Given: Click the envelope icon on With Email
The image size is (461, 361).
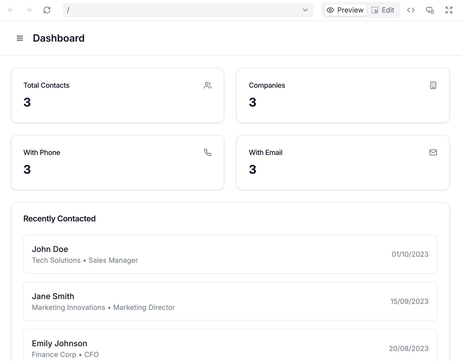Looking at the screenshot, I should [x=433, y=152].
